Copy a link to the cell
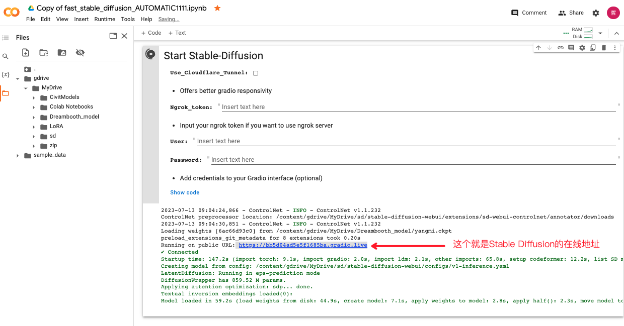 tap(560, 47)
